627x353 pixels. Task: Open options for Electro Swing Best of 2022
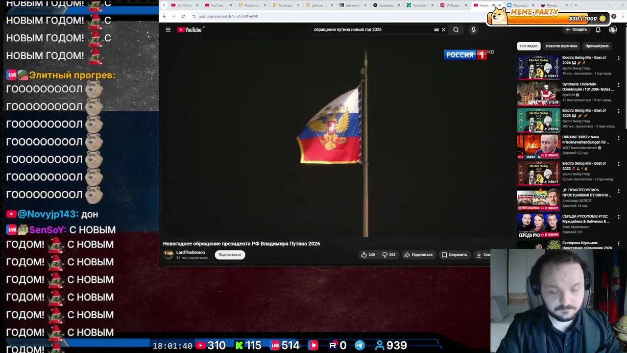pos(619,164)
